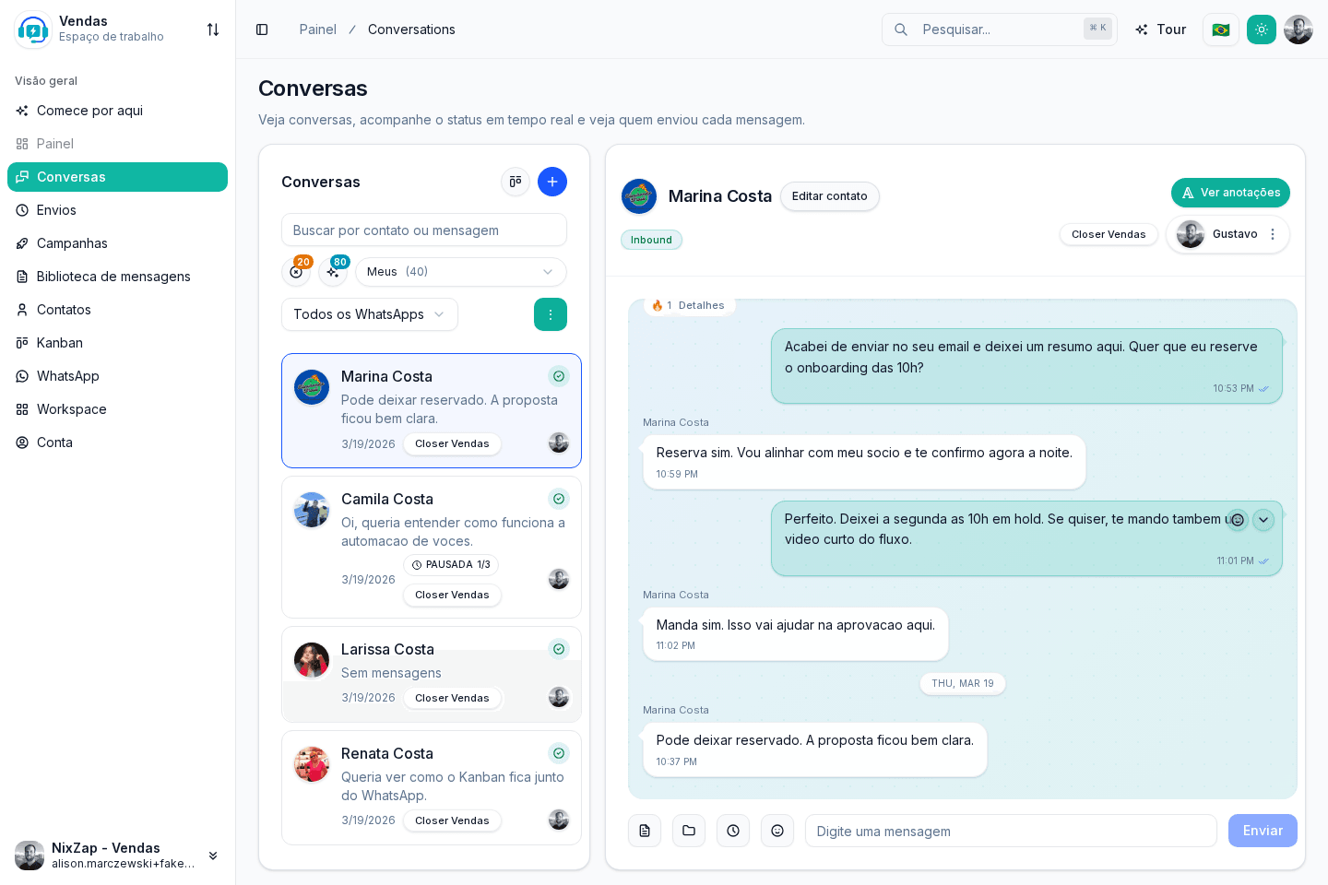Image resolution: width=1328 pixels, height=885 pixels.
Task: Click Ver anotações for Marina Costa
Action: tap(1230, 193)
